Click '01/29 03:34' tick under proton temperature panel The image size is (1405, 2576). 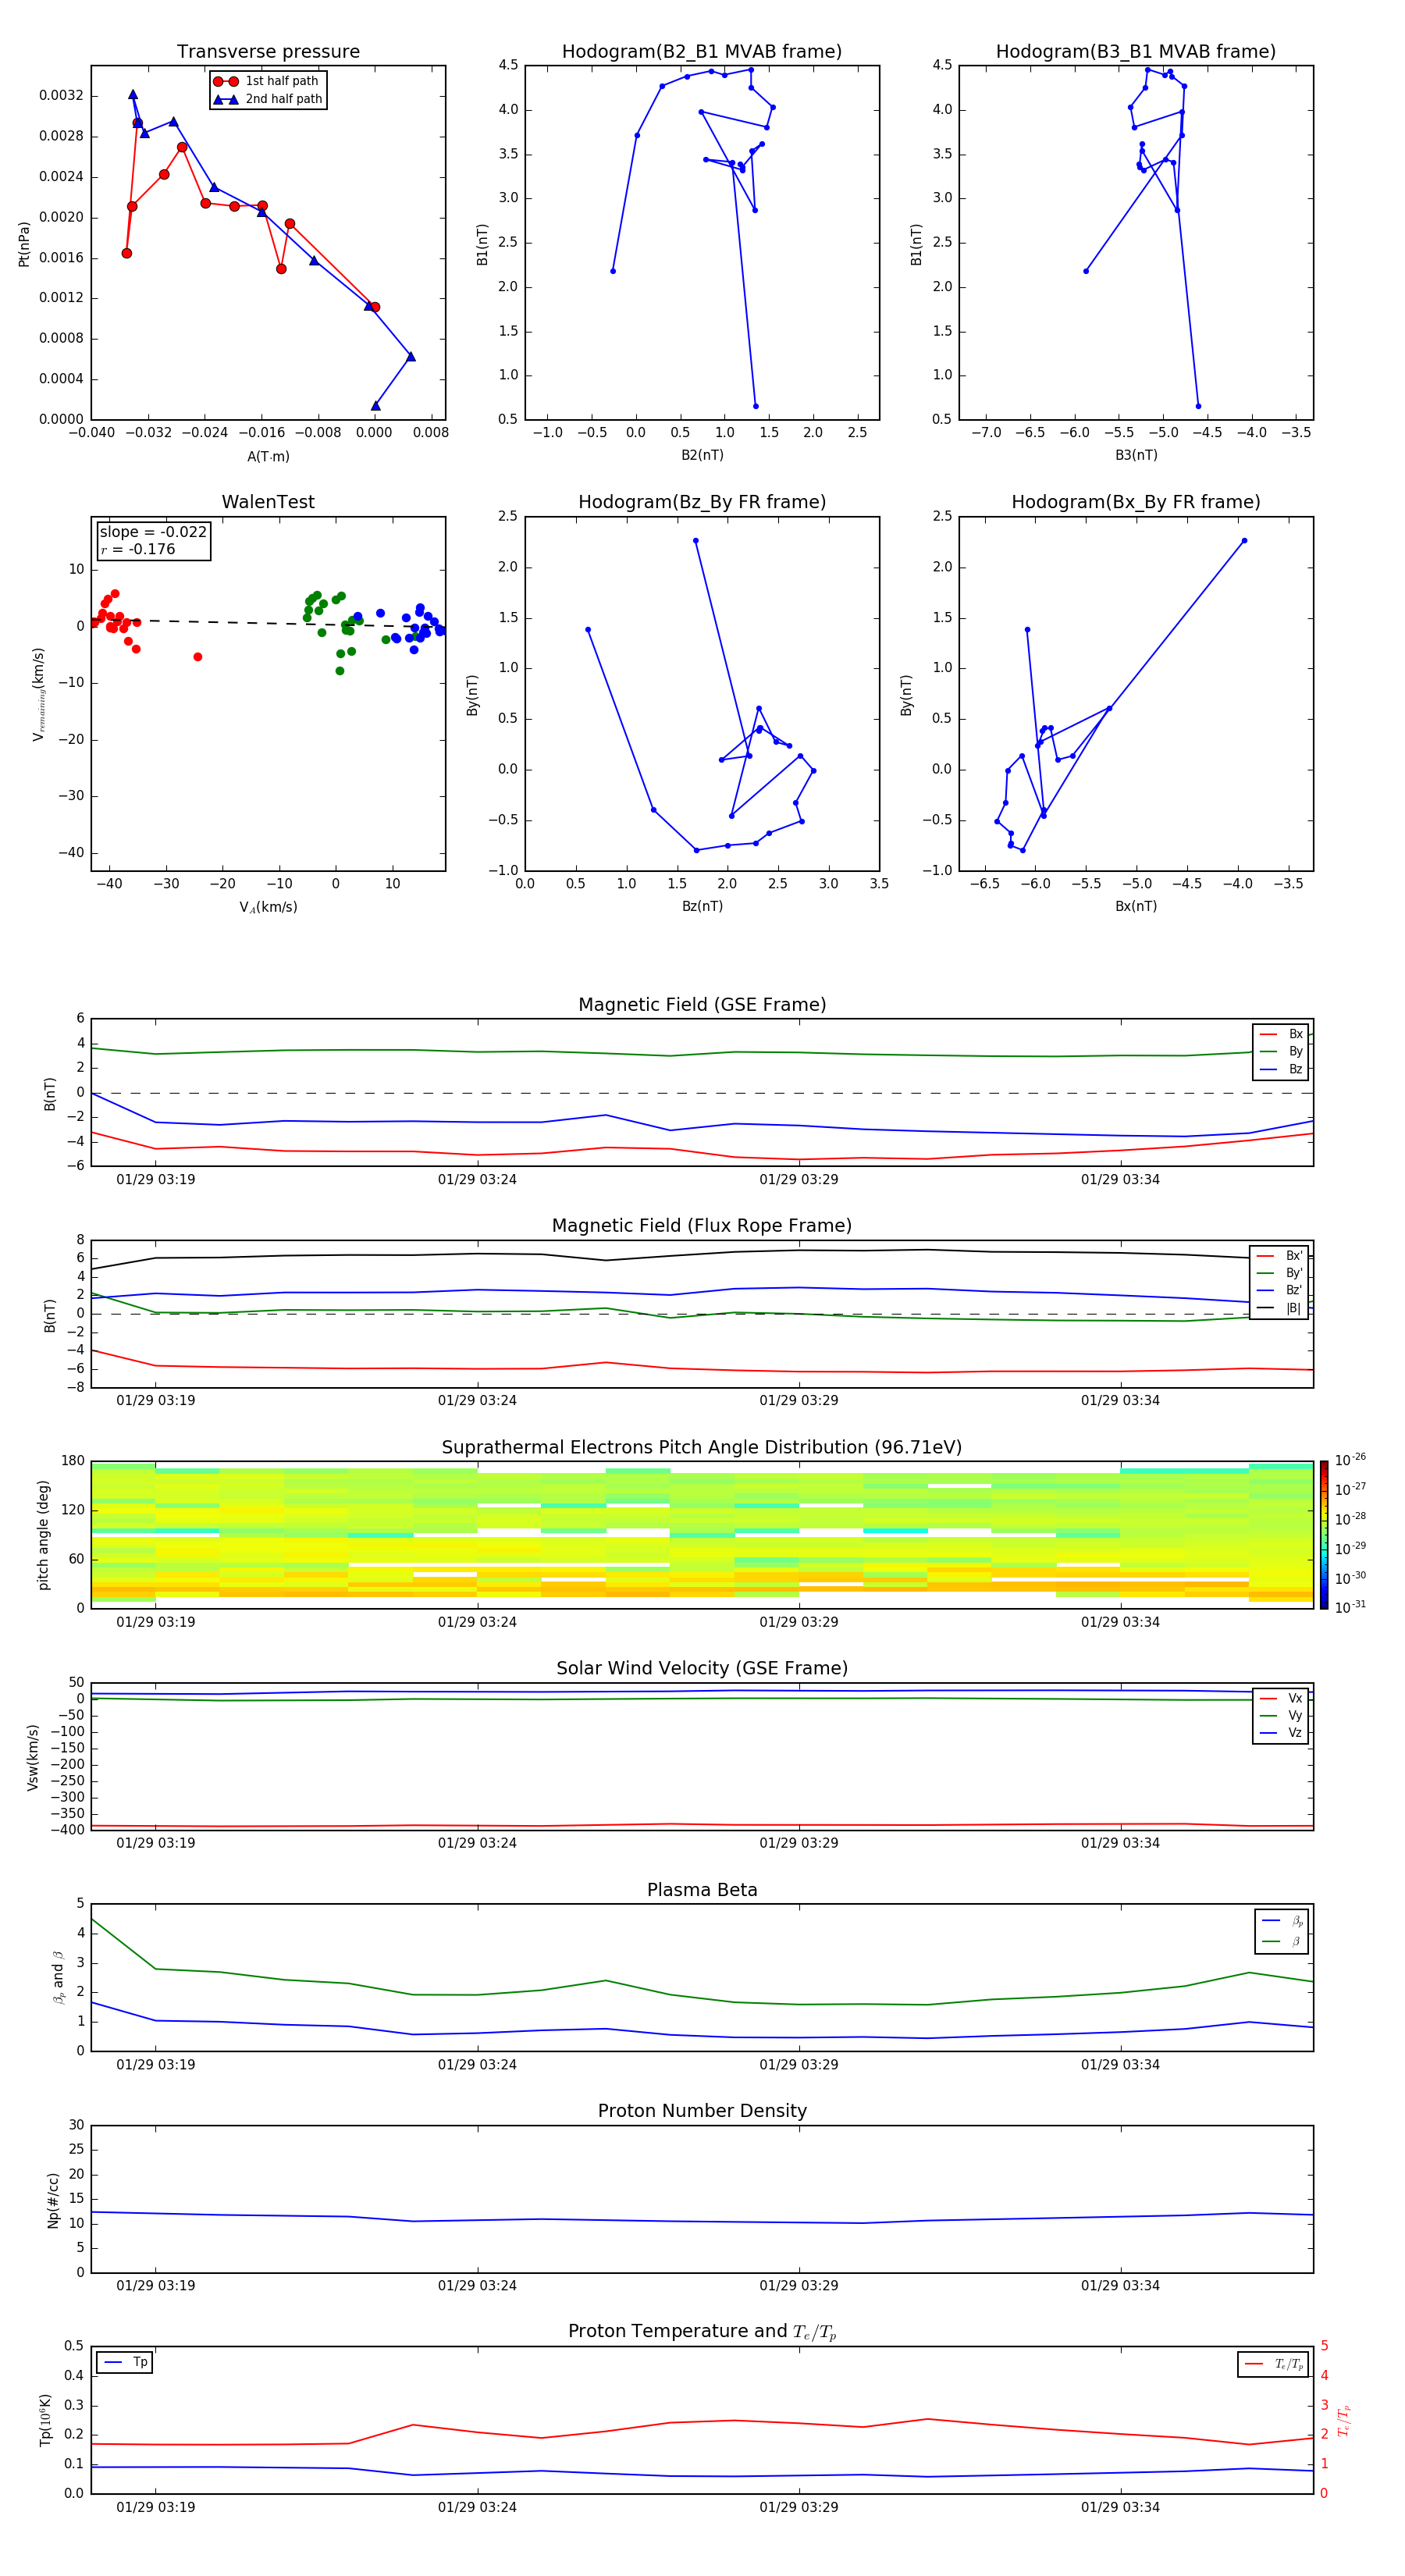click(x=1120, y=2507)
